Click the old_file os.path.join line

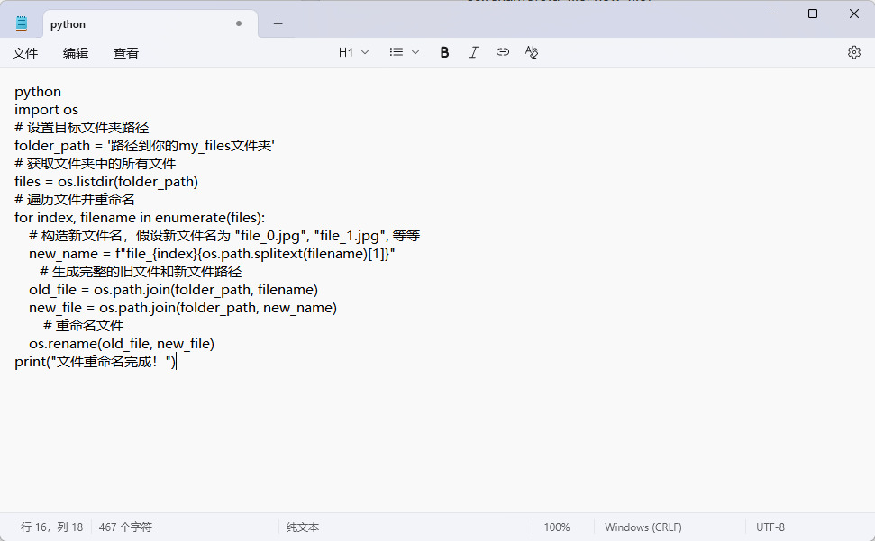coord(174,290)
